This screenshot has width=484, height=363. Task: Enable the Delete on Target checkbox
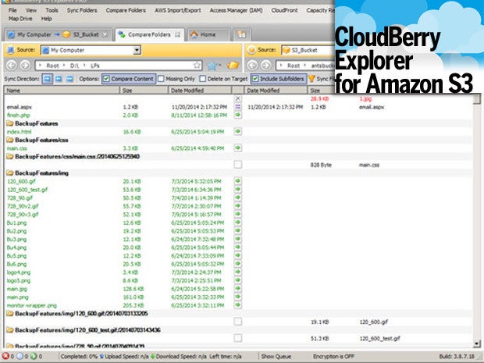coord(202,79)
